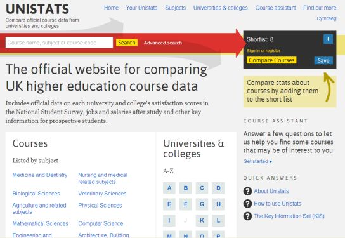Viewport: 345px width, 238px height.
Task: Open Course assistant menu item
Action: click(x=275, y=8)
